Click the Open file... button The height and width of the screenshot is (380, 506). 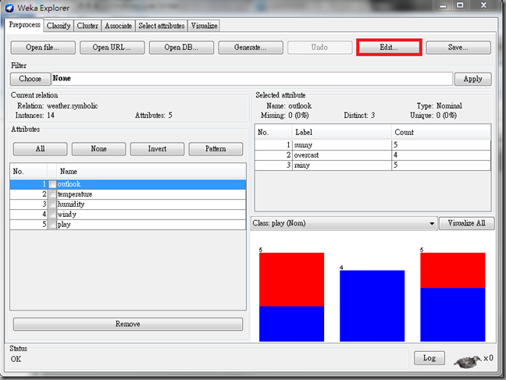[x=43, y=48]
